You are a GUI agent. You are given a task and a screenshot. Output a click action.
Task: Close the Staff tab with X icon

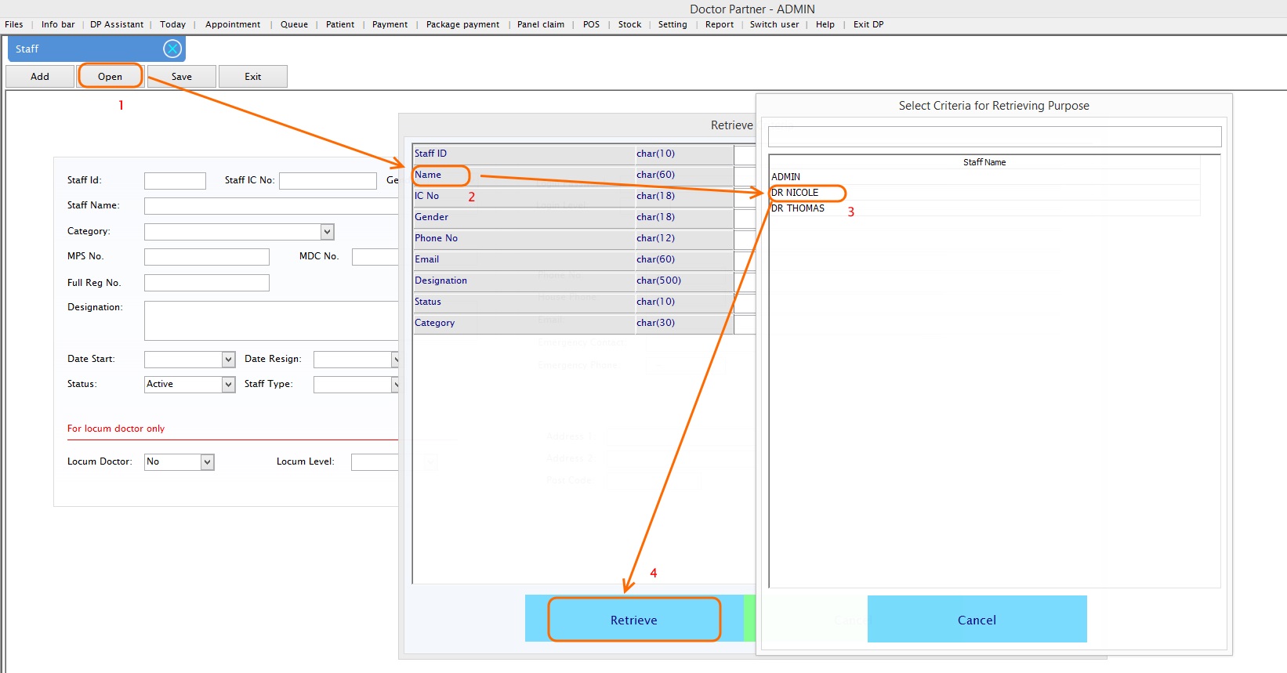pyautogui.click(x=172, y=49)
